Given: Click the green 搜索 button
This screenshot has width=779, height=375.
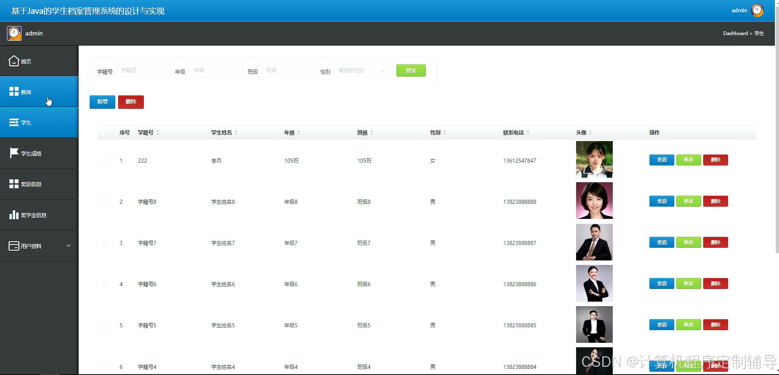Looking at the screenshot, I should [x=411, y=71].
